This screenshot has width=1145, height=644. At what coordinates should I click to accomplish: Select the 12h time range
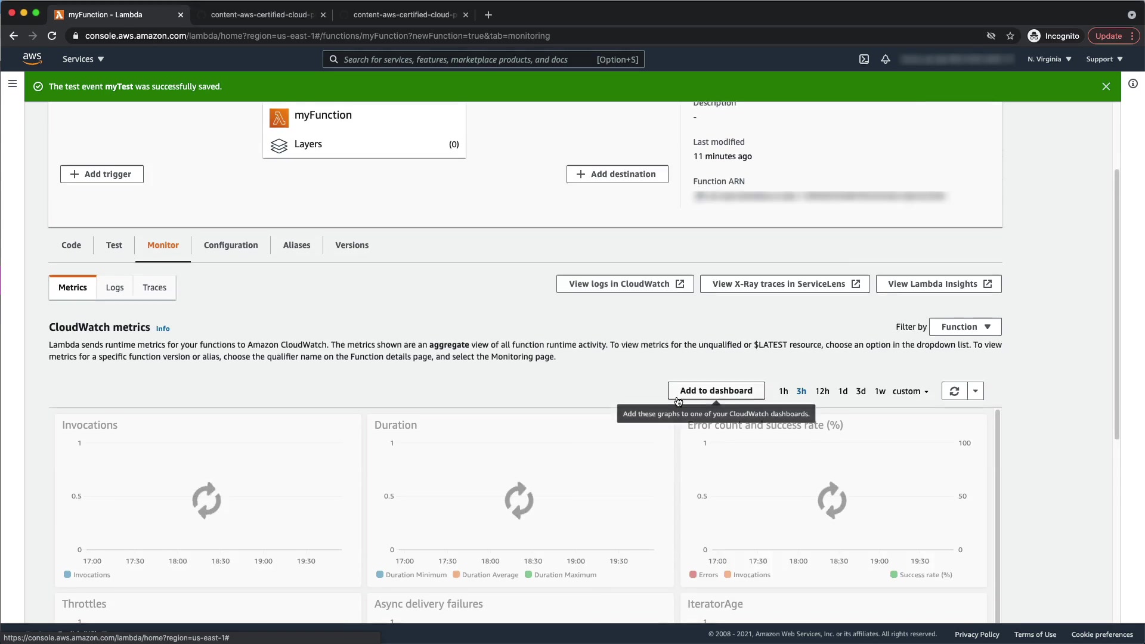coord(822,391)
